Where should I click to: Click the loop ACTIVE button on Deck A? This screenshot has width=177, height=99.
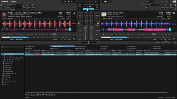[69, 34]
